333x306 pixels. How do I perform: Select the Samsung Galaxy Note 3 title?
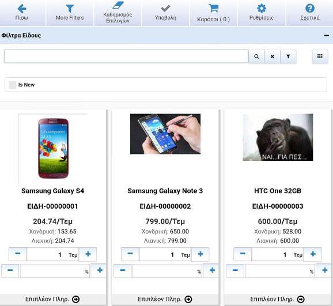(x=165, y=191)
